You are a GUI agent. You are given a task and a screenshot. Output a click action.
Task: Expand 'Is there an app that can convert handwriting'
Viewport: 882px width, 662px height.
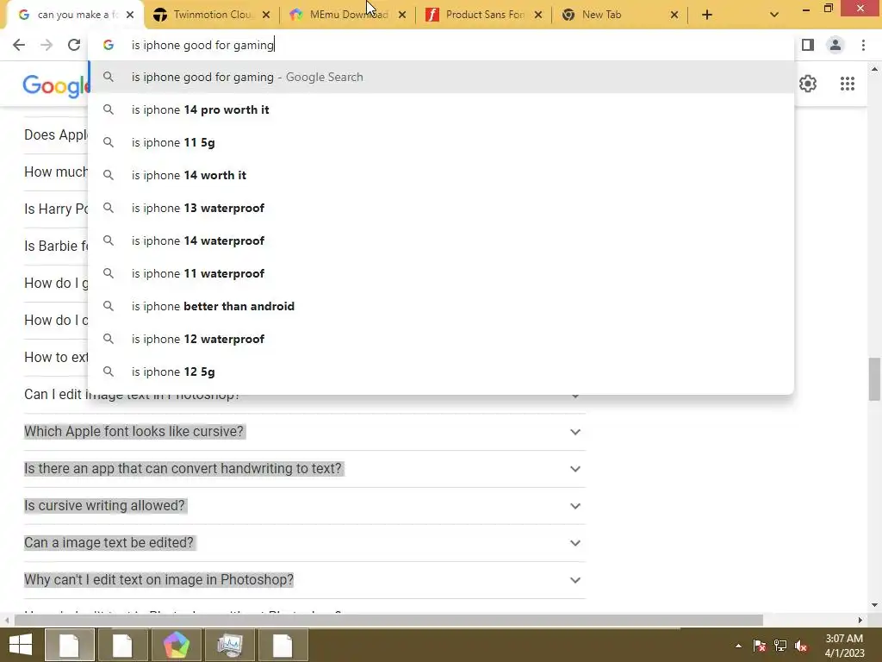(x=304, y=469)
